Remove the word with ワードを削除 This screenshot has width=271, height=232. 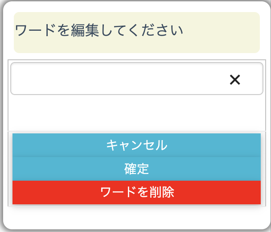coord(136,193)
